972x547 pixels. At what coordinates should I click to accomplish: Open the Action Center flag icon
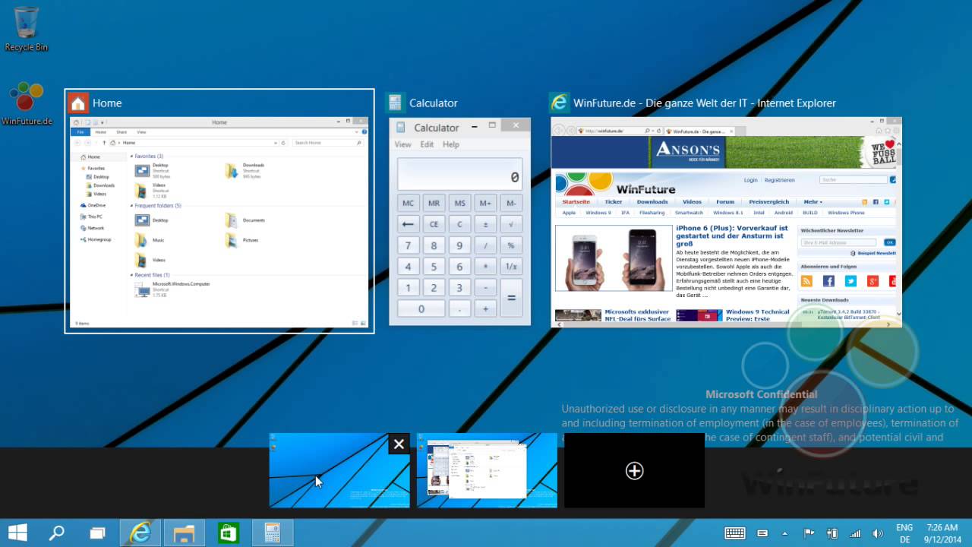pos(809,533)
